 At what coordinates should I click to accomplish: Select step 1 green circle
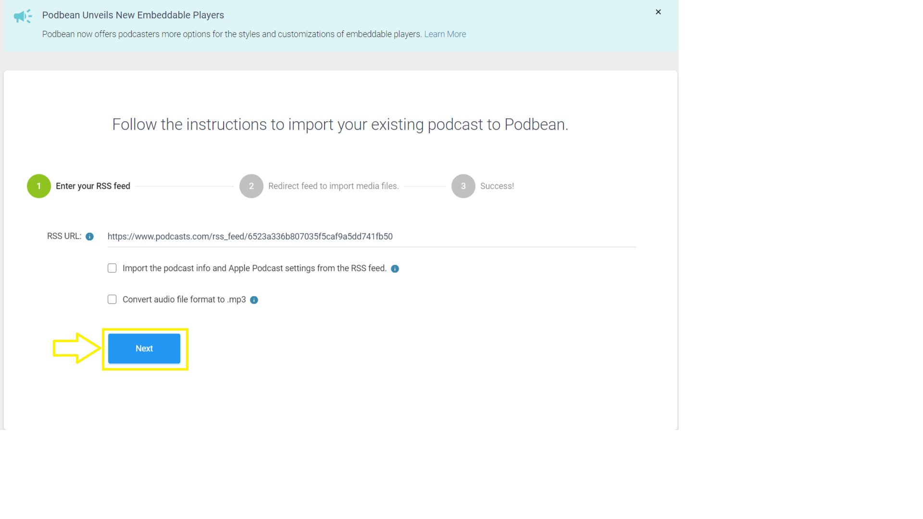click(x=39, y=186)
